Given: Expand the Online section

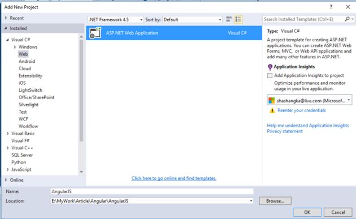Looking at the screenshot, I should pyautogui.click(x=6, y=179).
